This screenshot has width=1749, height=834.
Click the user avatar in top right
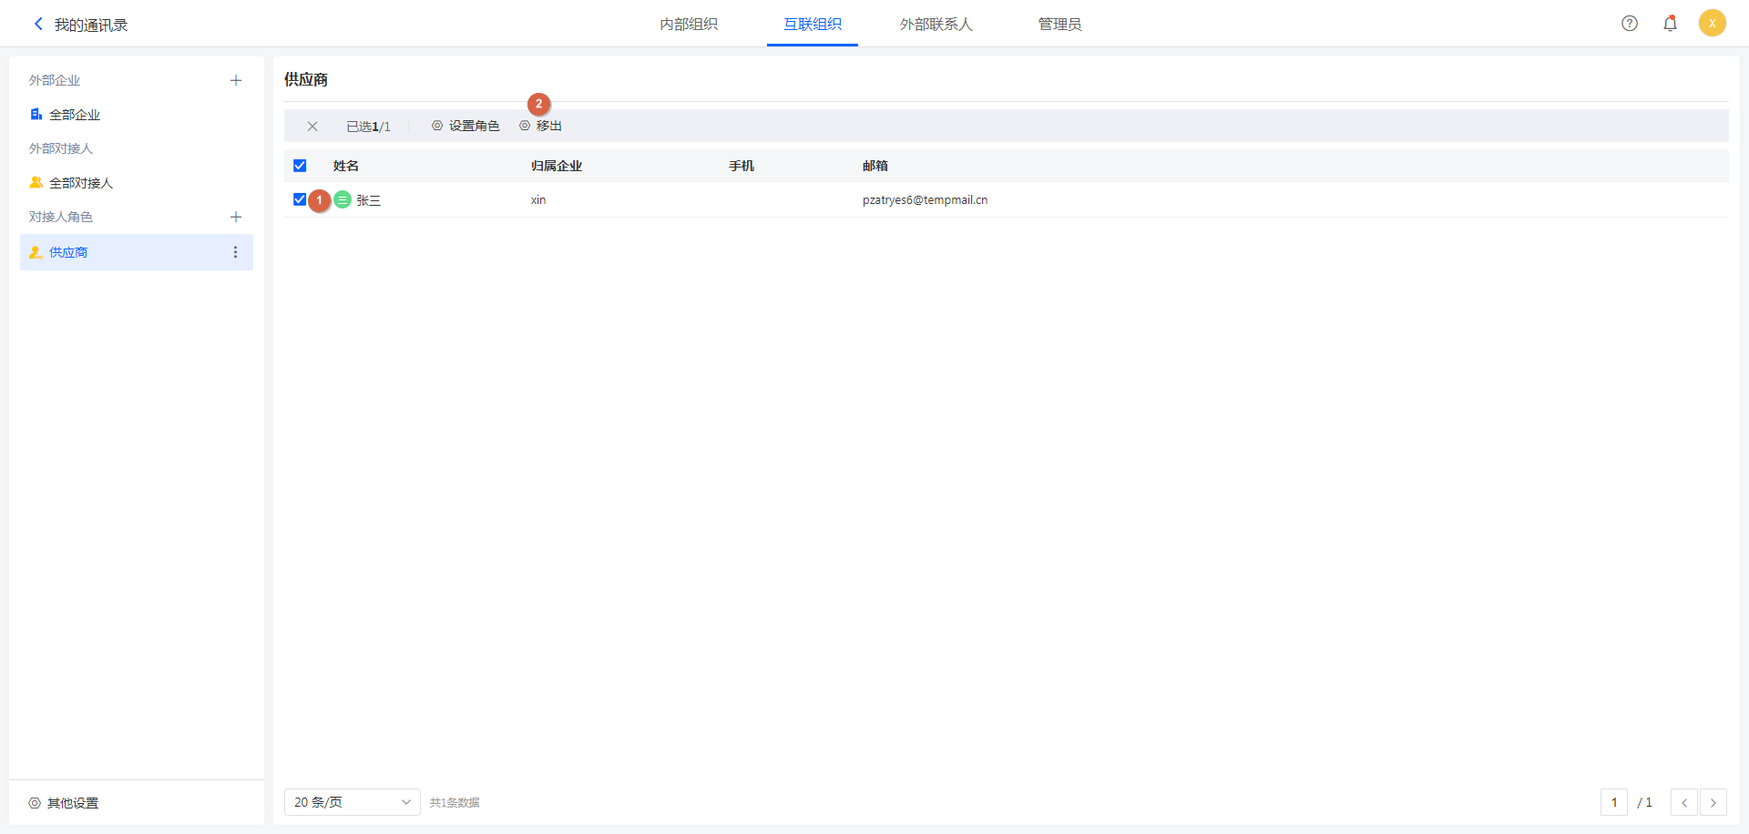click(1712, 24)
